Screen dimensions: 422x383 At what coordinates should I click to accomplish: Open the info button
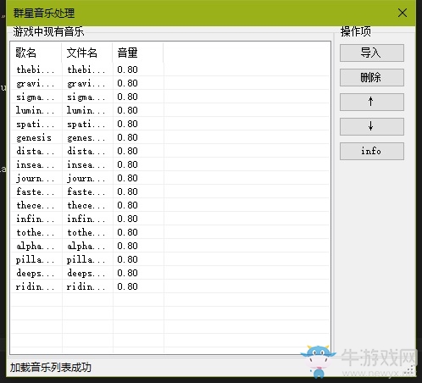tap(372, 151)
